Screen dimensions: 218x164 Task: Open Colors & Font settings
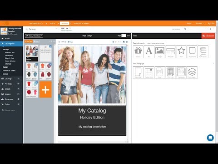pyautogui.click(x=9, y=58)
